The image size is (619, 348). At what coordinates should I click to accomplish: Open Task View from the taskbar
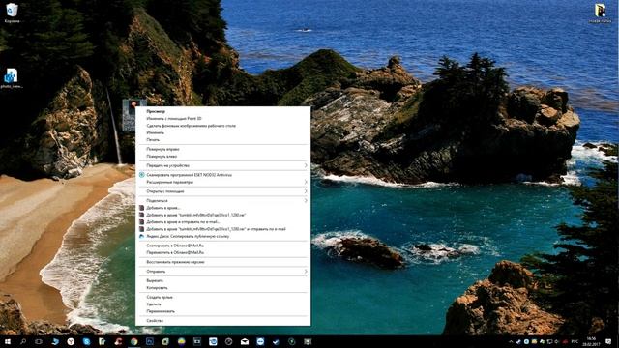39,341
